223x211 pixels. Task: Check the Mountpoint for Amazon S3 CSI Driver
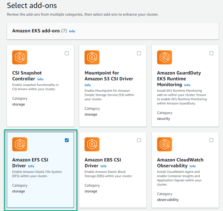tap(139, 53)
